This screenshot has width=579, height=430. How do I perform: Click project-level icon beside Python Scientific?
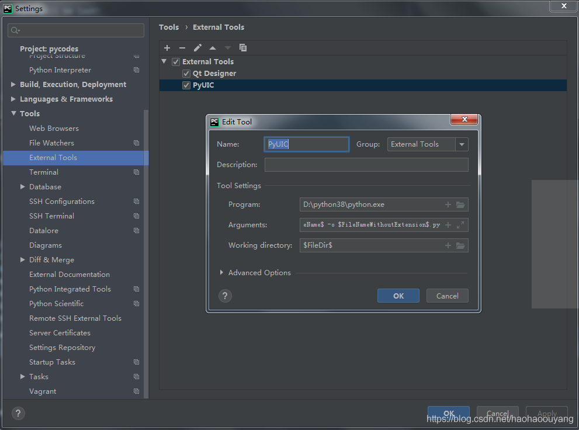point(136,303)
